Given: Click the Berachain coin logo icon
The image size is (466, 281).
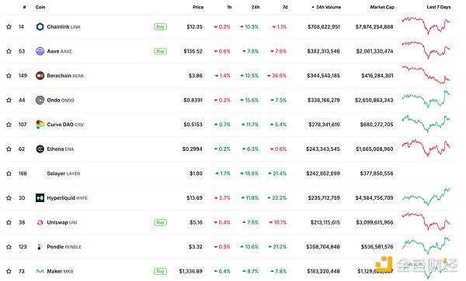Looking at the screenshot, I should coord(40,76).
